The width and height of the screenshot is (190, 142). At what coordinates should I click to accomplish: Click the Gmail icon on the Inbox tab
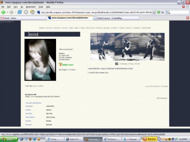pos(3,18)
